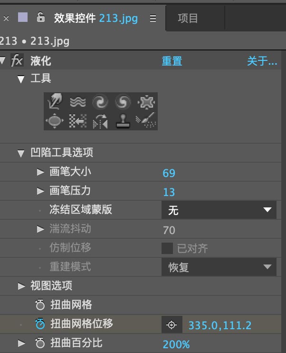Select the Bloat tool icon
286x353 pixels.
pyautogui.click(x=55, y=121)
